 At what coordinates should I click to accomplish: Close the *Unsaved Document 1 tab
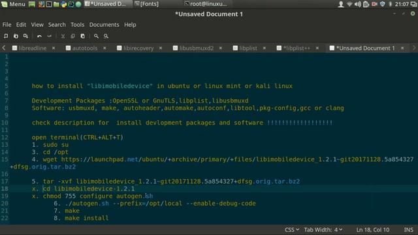402,48
